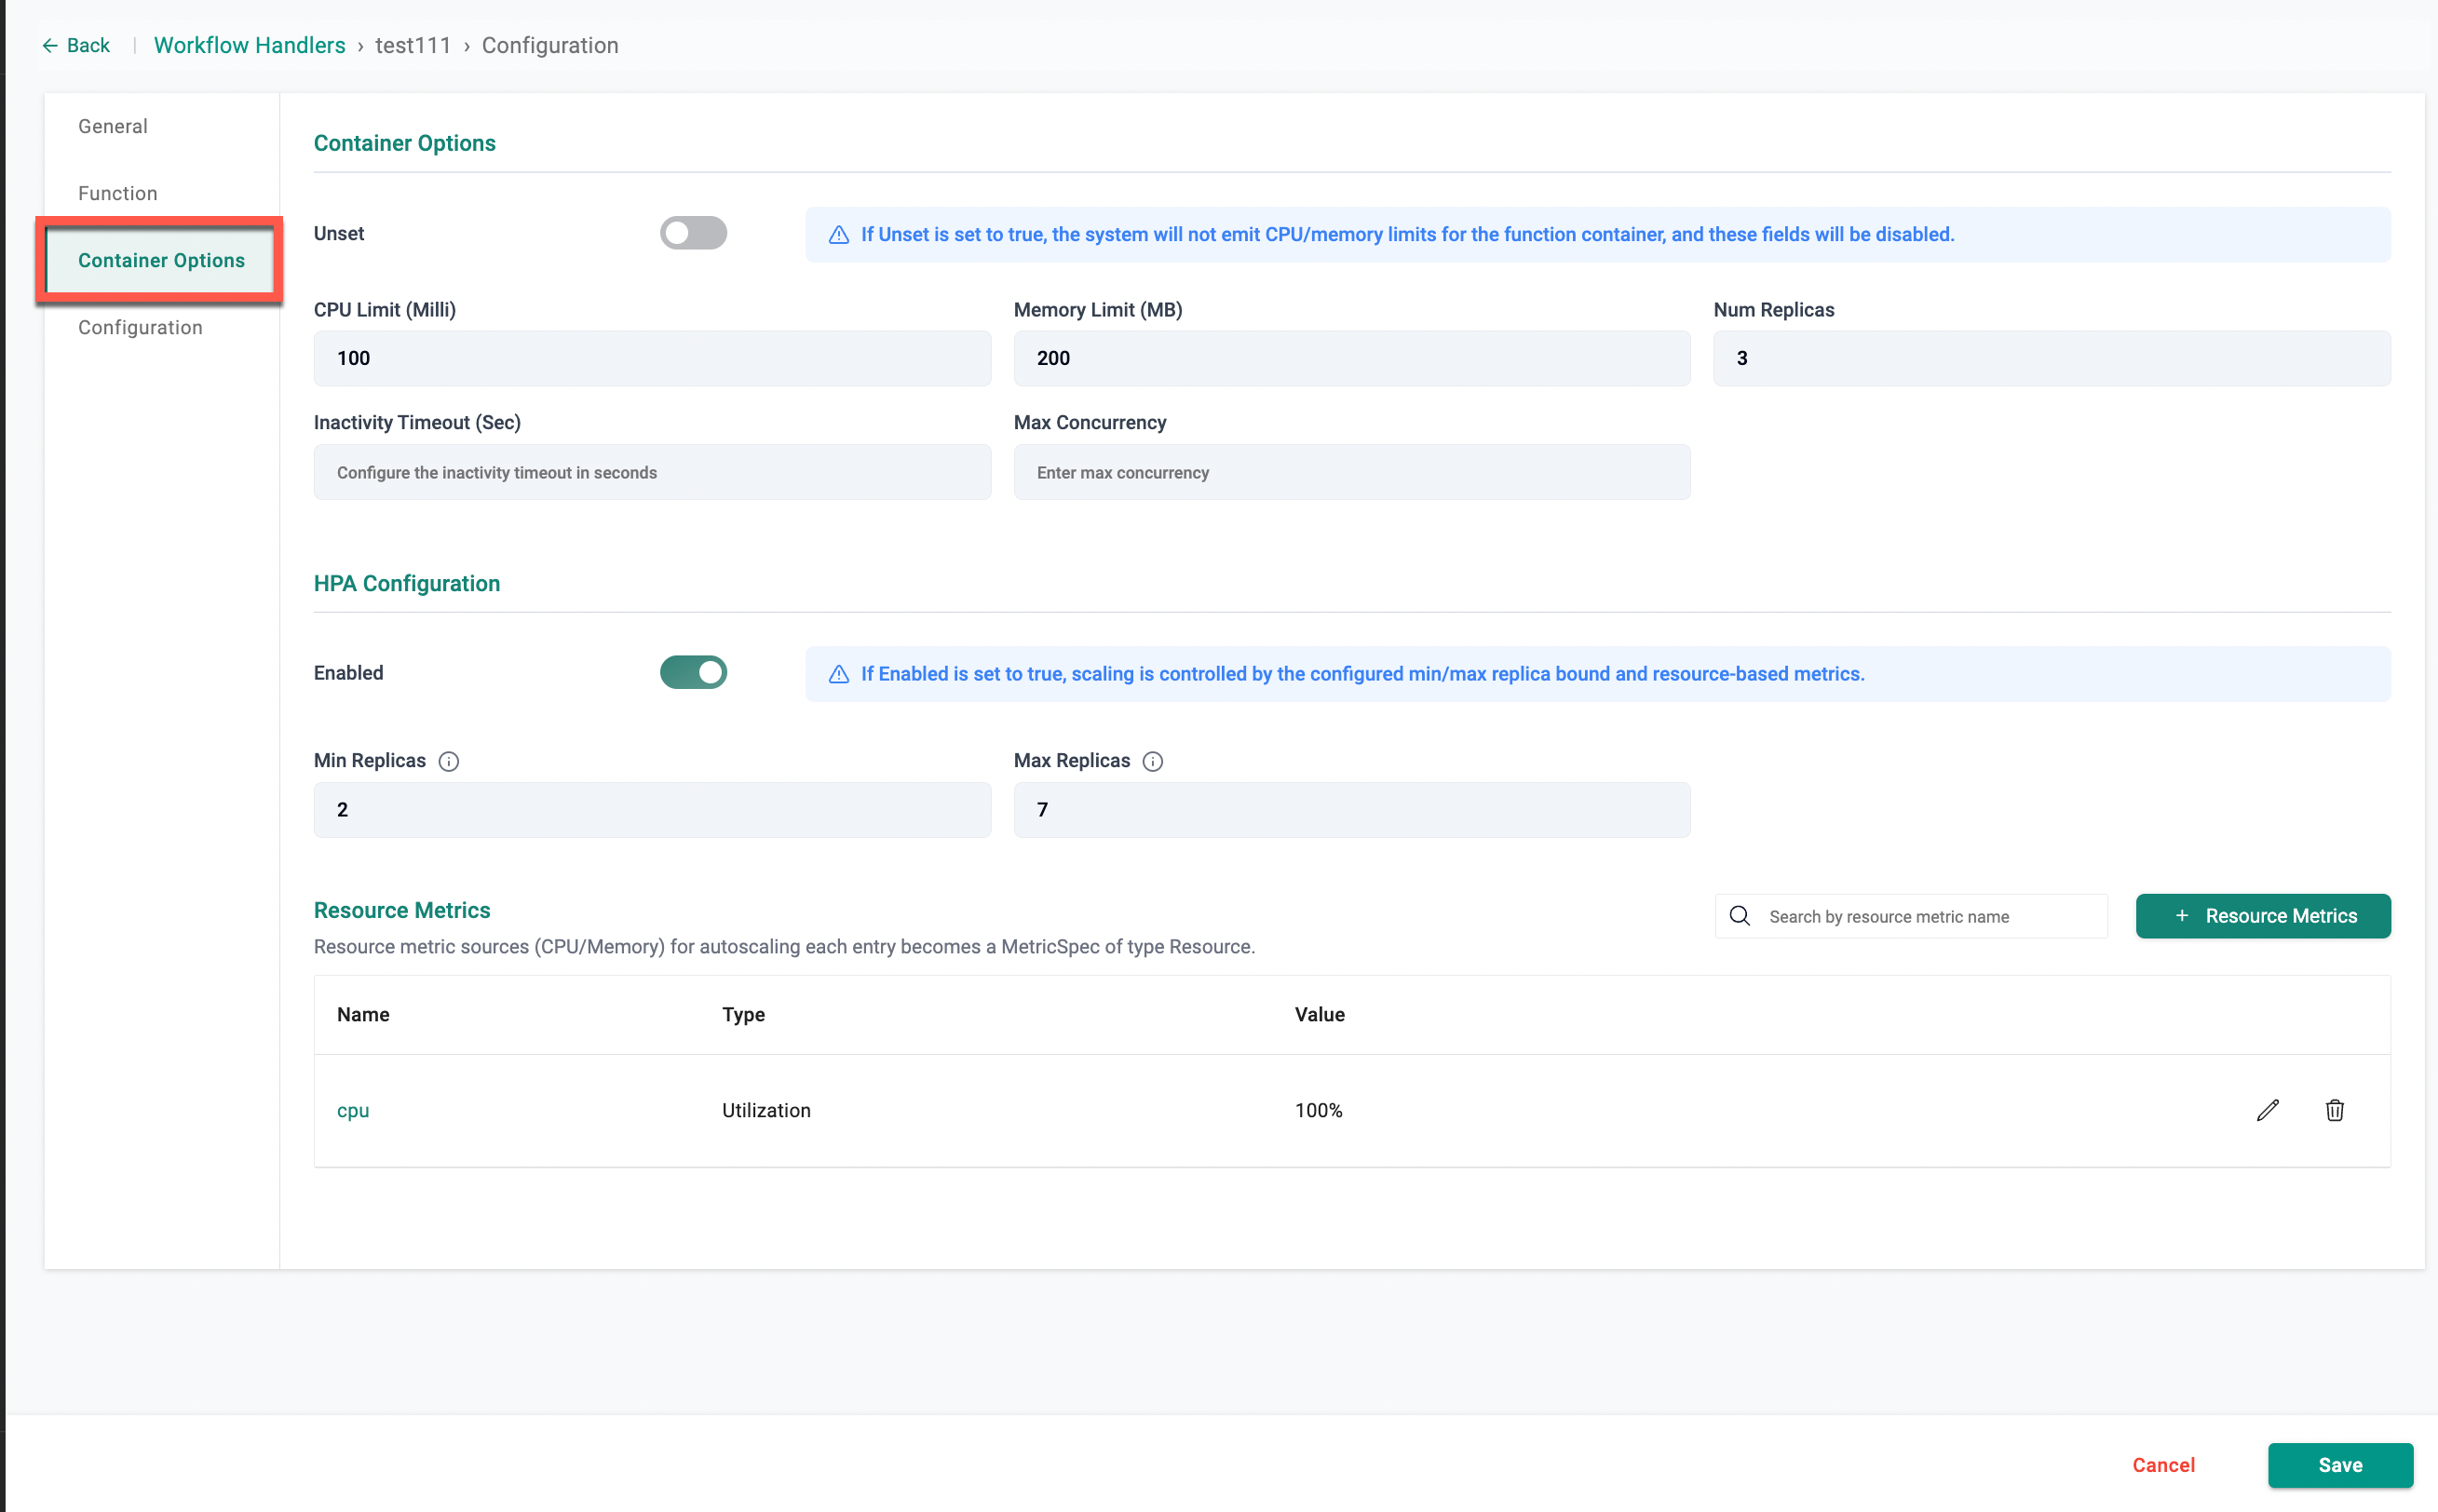
Task: Add a new Resource Metrics entry
Action: (2263, 916)
